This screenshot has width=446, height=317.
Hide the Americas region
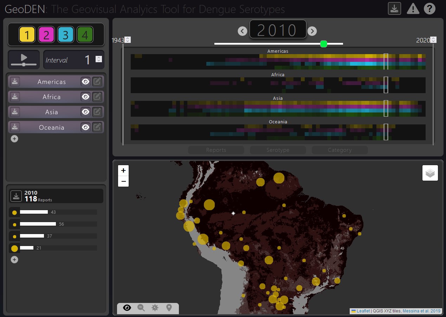tap(85, 82)
